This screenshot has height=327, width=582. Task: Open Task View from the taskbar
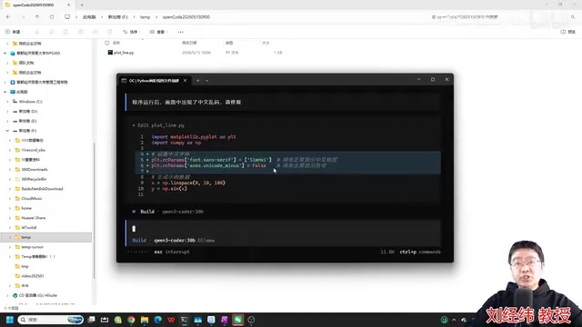coord(91,320)
